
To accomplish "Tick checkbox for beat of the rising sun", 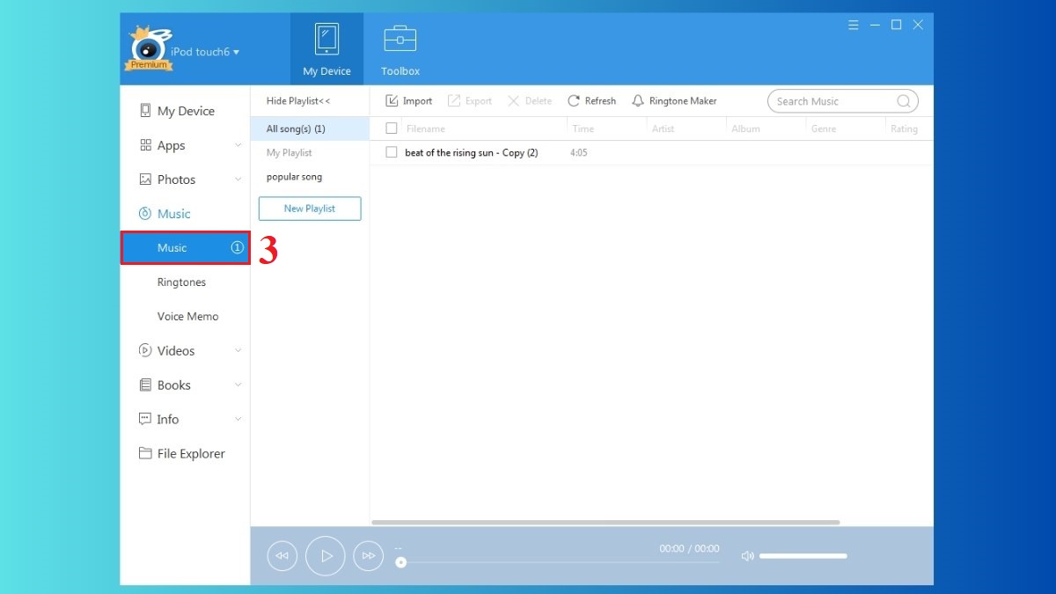I will pos(392,152).
